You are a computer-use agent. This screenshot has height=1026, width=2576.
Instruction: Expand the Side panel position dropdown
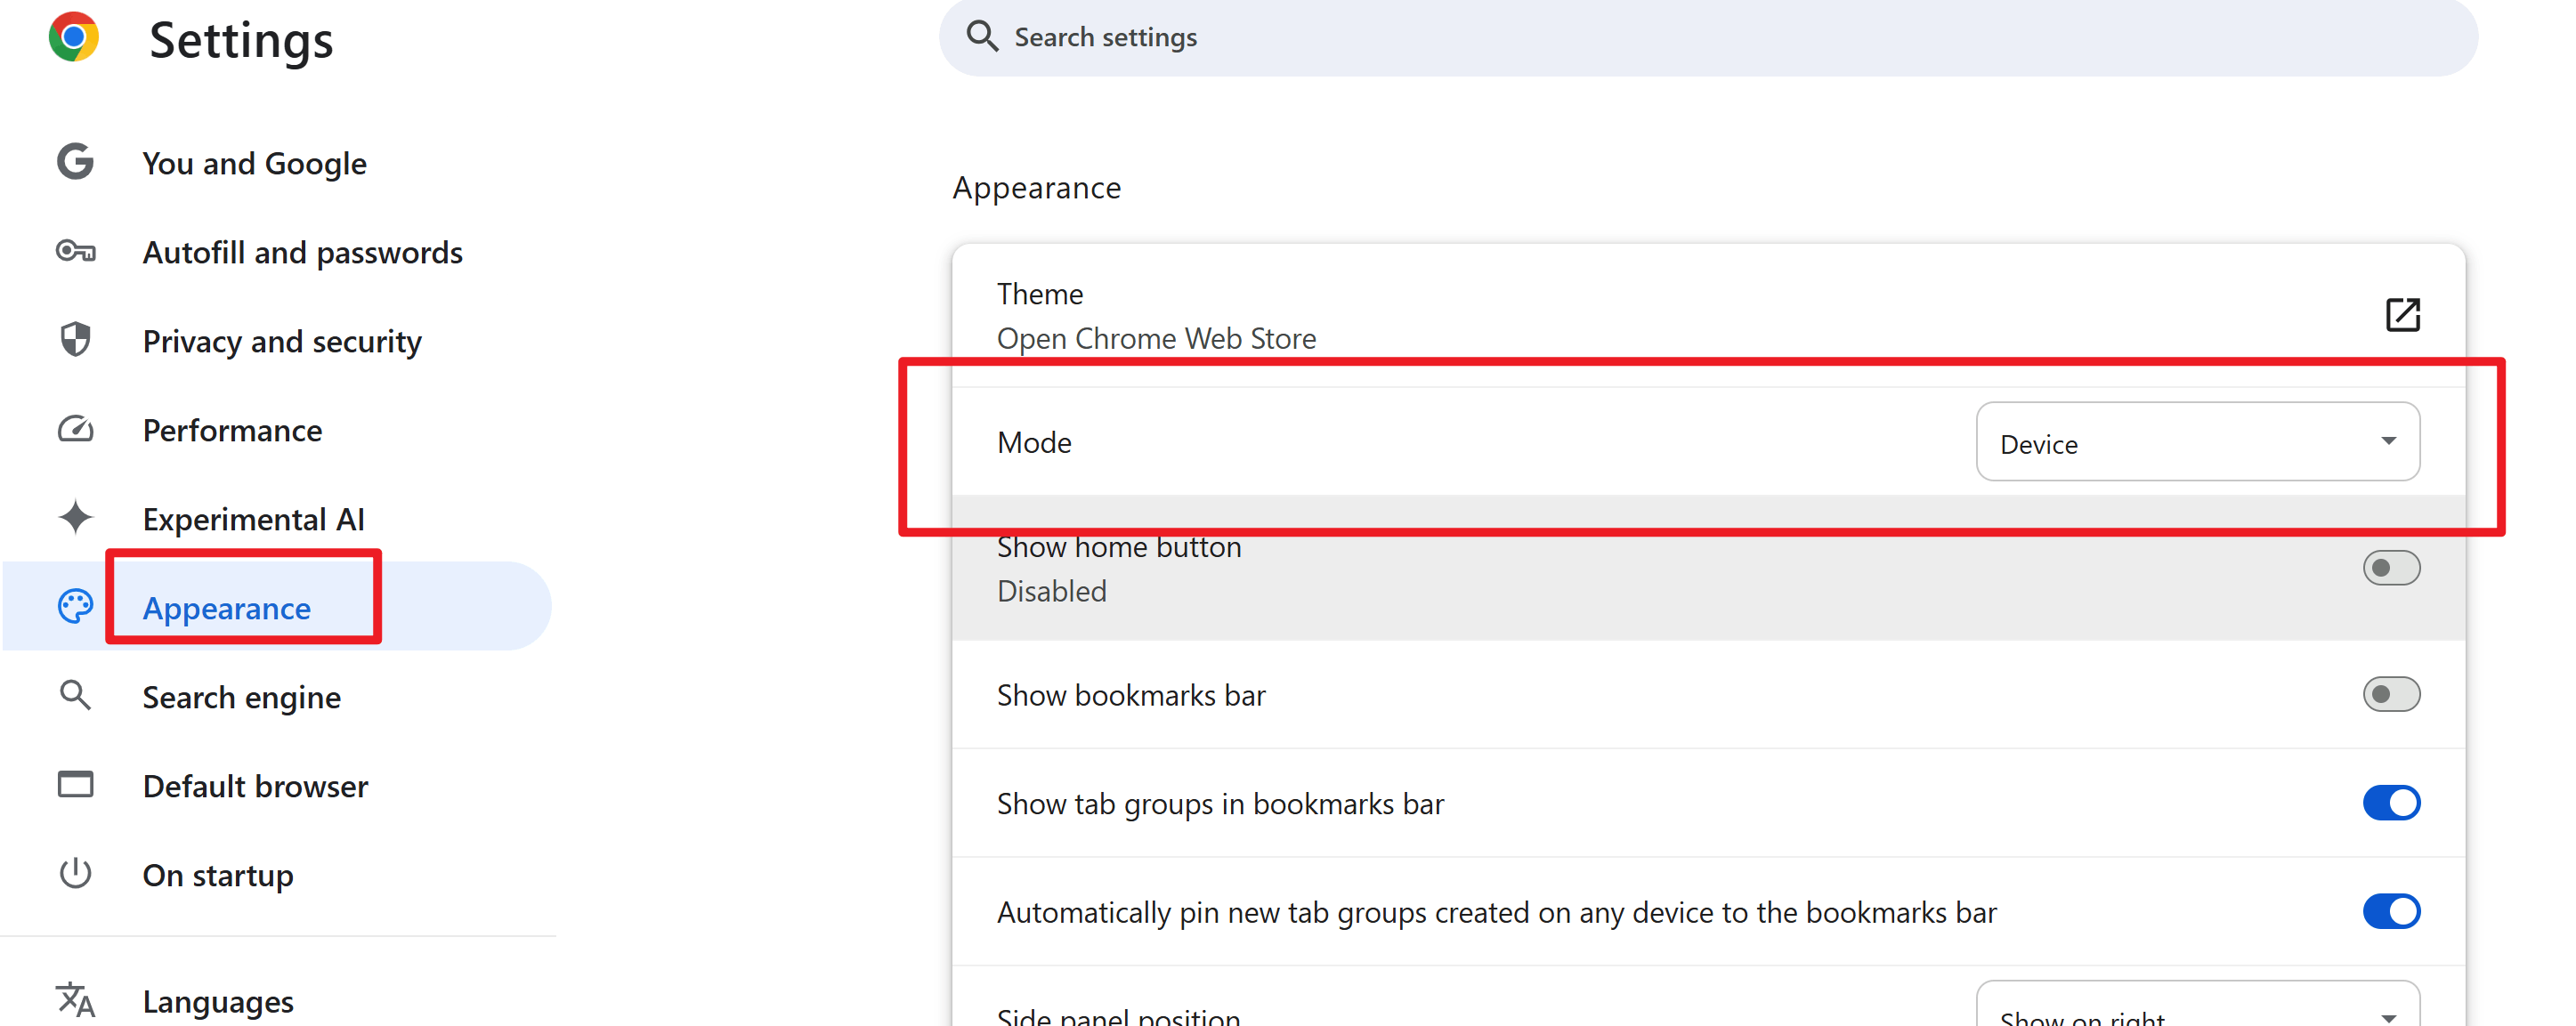click(x=2197, y=1012)
